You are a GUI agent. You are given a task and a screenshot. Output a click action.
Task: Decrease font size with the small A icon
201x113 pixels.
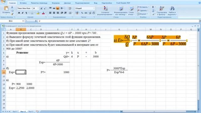tap(45, 8)
